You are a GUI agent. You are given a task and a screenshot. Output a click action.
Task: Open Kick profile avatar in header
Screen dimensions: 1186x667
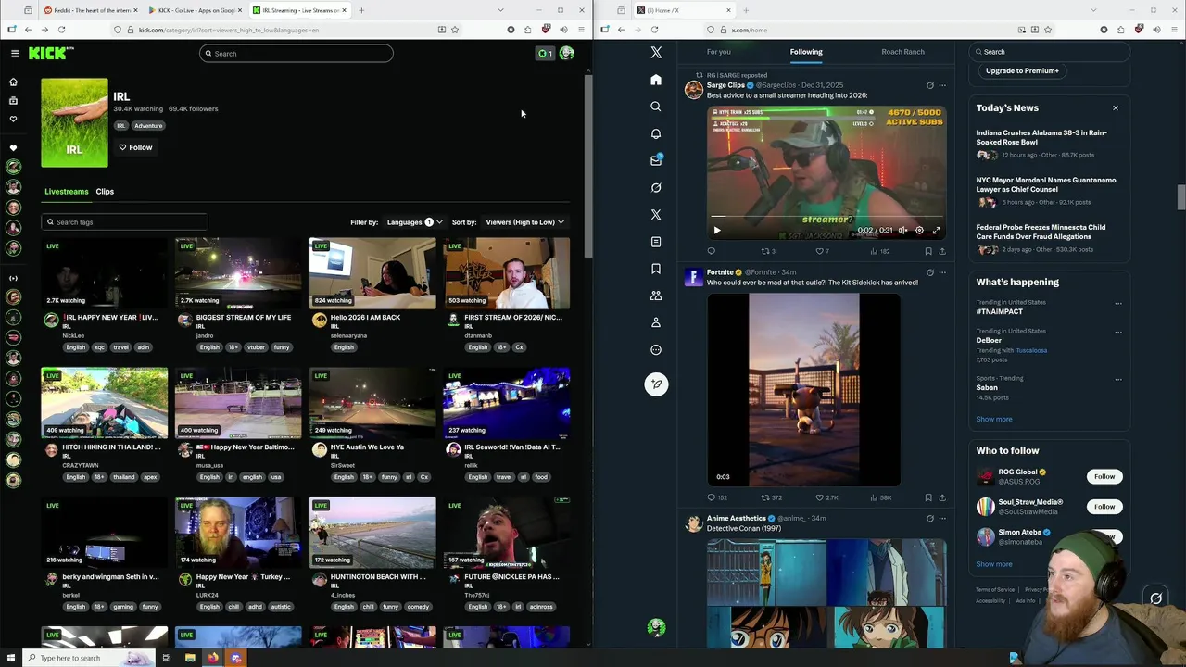point(566,53)
